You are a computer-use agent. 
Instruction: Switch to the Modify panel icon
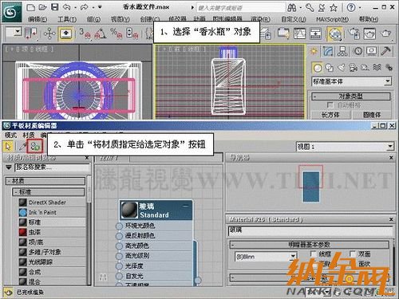point(328,51)
